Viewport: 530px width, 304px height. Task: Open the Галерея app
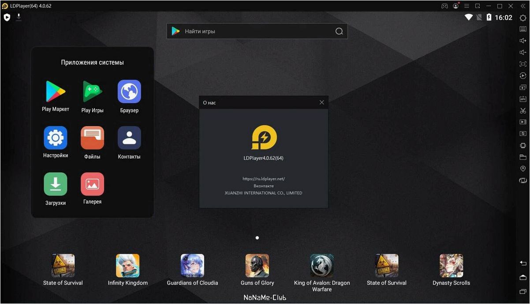(x=92, y=188)
